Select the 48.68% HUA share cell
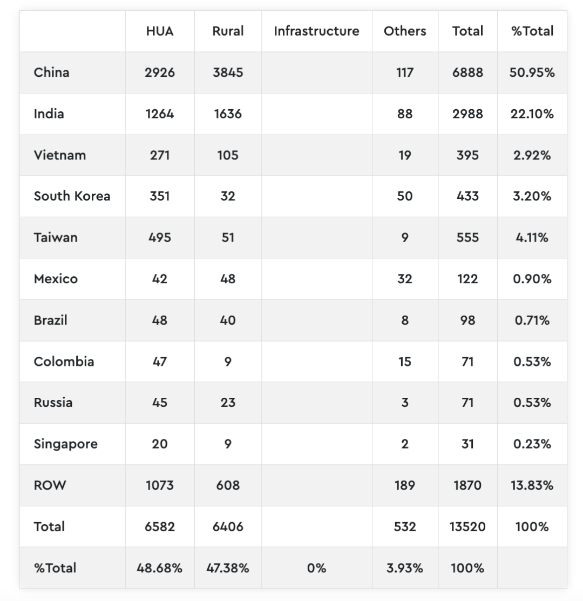Image resolution: width=583 pixels, height=601 pixels. point(160,568)
